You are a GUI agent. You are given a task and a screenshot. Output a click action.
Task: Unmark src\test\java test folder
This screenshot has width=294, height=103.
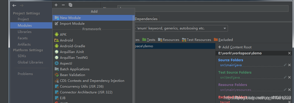pyautogui.click(x=289, y=77)
